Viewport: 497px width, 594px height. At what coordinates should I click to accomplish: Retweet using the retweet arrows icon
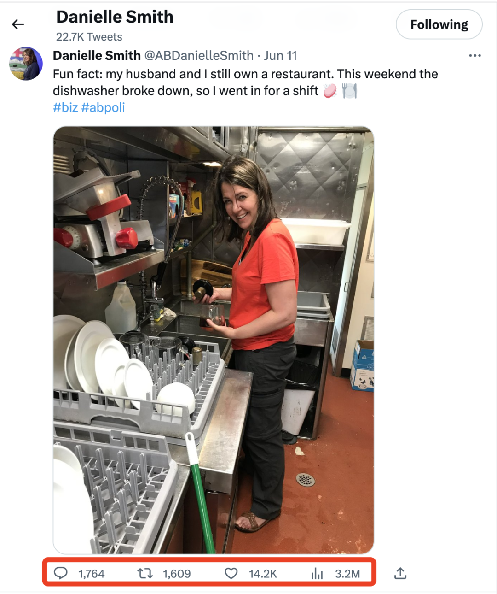point(145,573)
